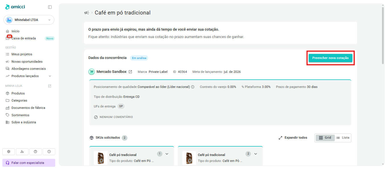Collapse the sidebar panel icon
Screen dimensions: 388x169
50,7
